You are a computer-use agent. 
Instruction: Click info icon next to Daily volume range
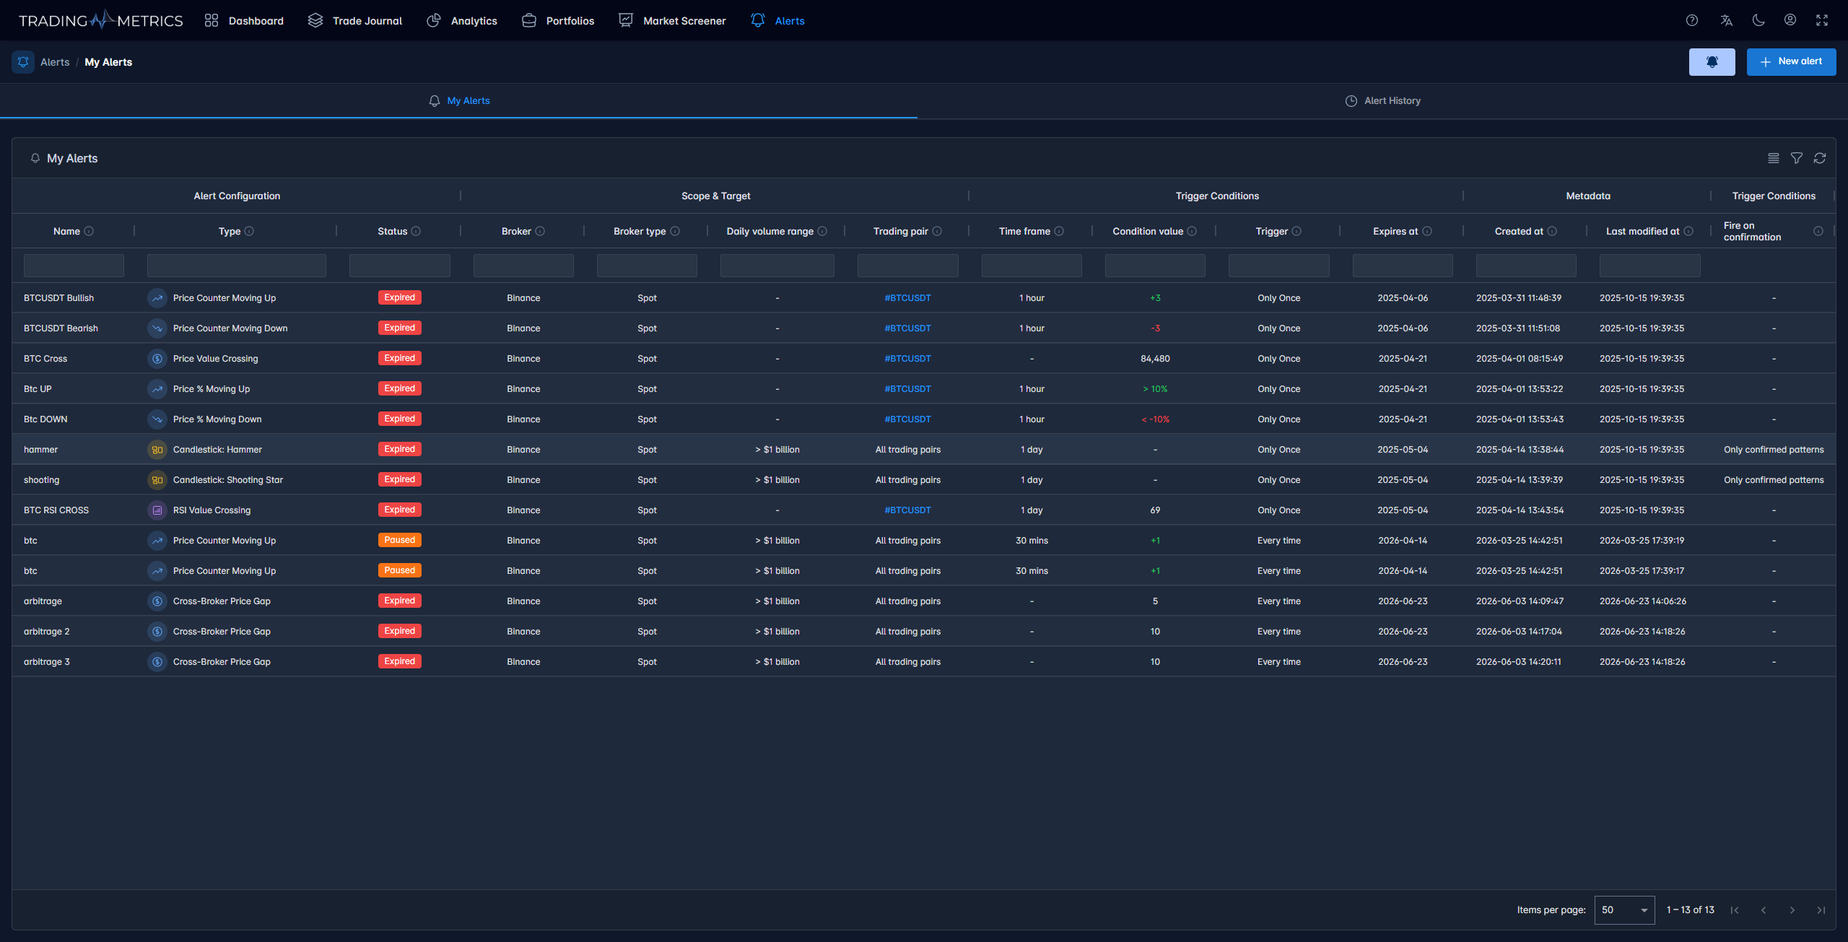[x=822, y=231]
